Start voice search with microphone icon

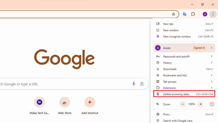click(134, 84)
